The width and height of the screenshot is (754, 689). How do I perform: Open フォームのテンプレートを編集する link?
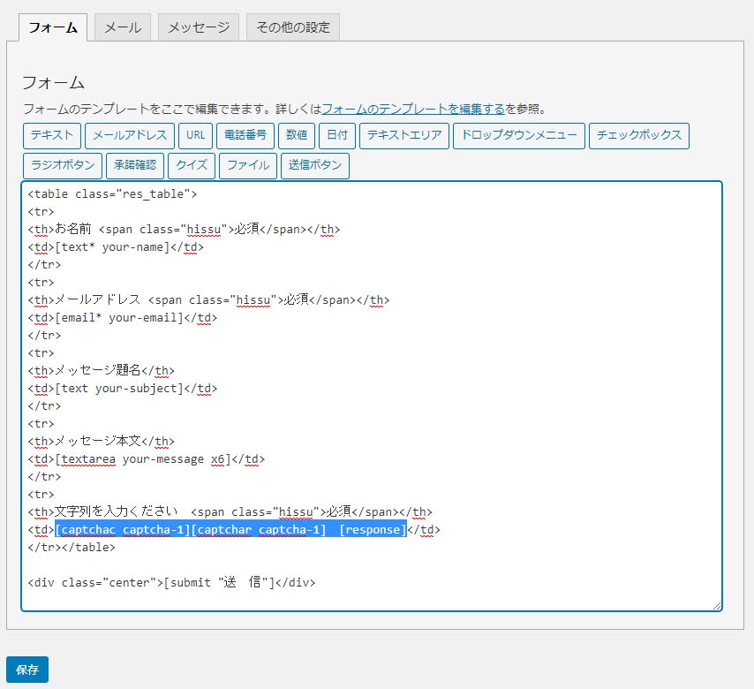[x=413, y=110]
